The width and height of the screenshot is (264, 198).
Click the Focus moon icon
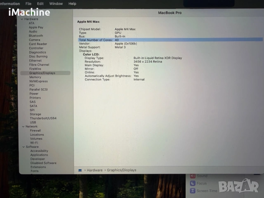[193, 183]
